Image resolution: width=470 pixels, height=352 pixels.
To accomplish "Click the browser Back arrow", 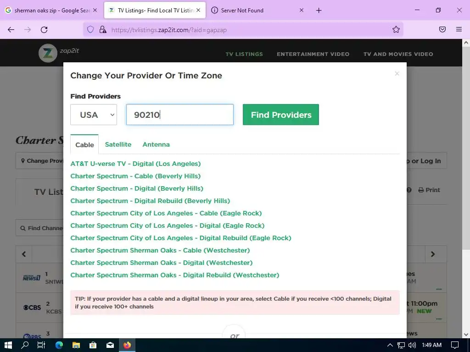I will 11,30.
